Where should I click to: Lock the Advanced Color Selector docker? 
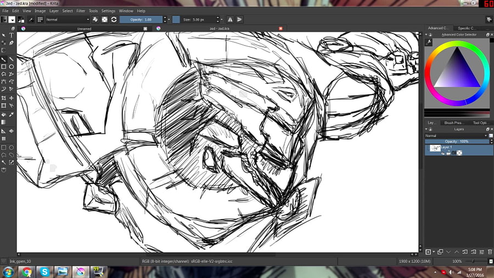coord(430,35)
